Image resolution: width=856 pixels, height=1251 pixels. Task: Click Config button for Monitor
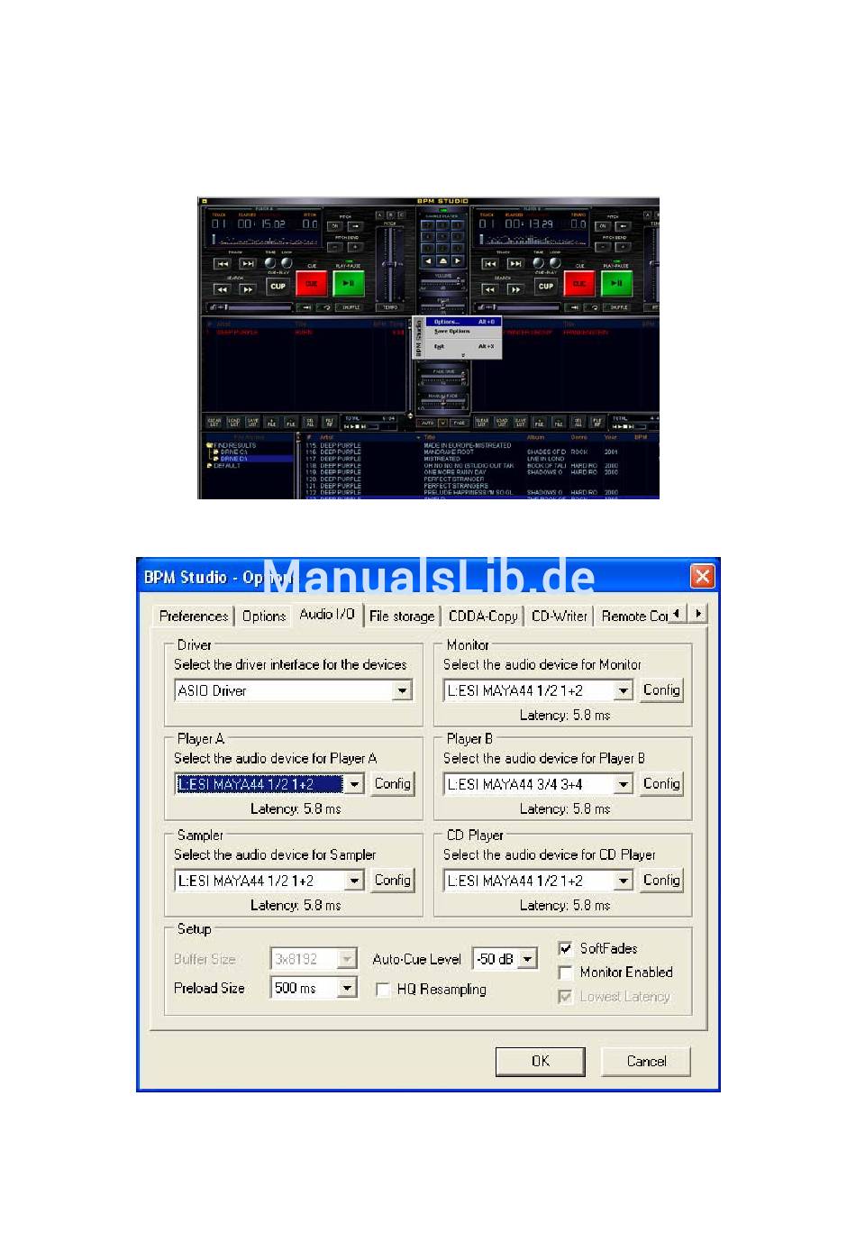click(x=661, y=689)
